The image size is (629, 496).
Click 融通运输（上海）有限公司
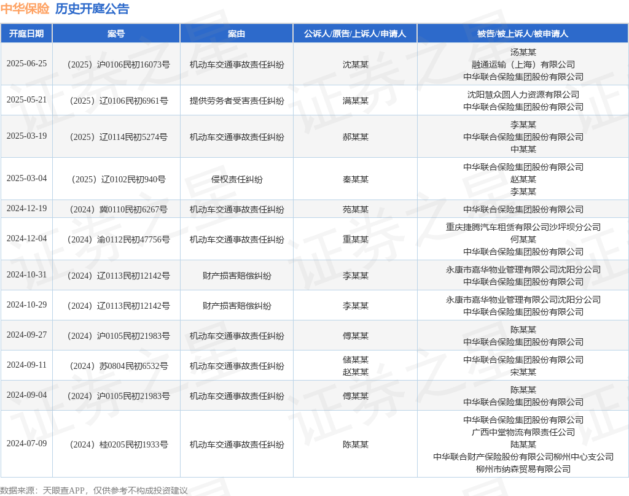(523, 64)
